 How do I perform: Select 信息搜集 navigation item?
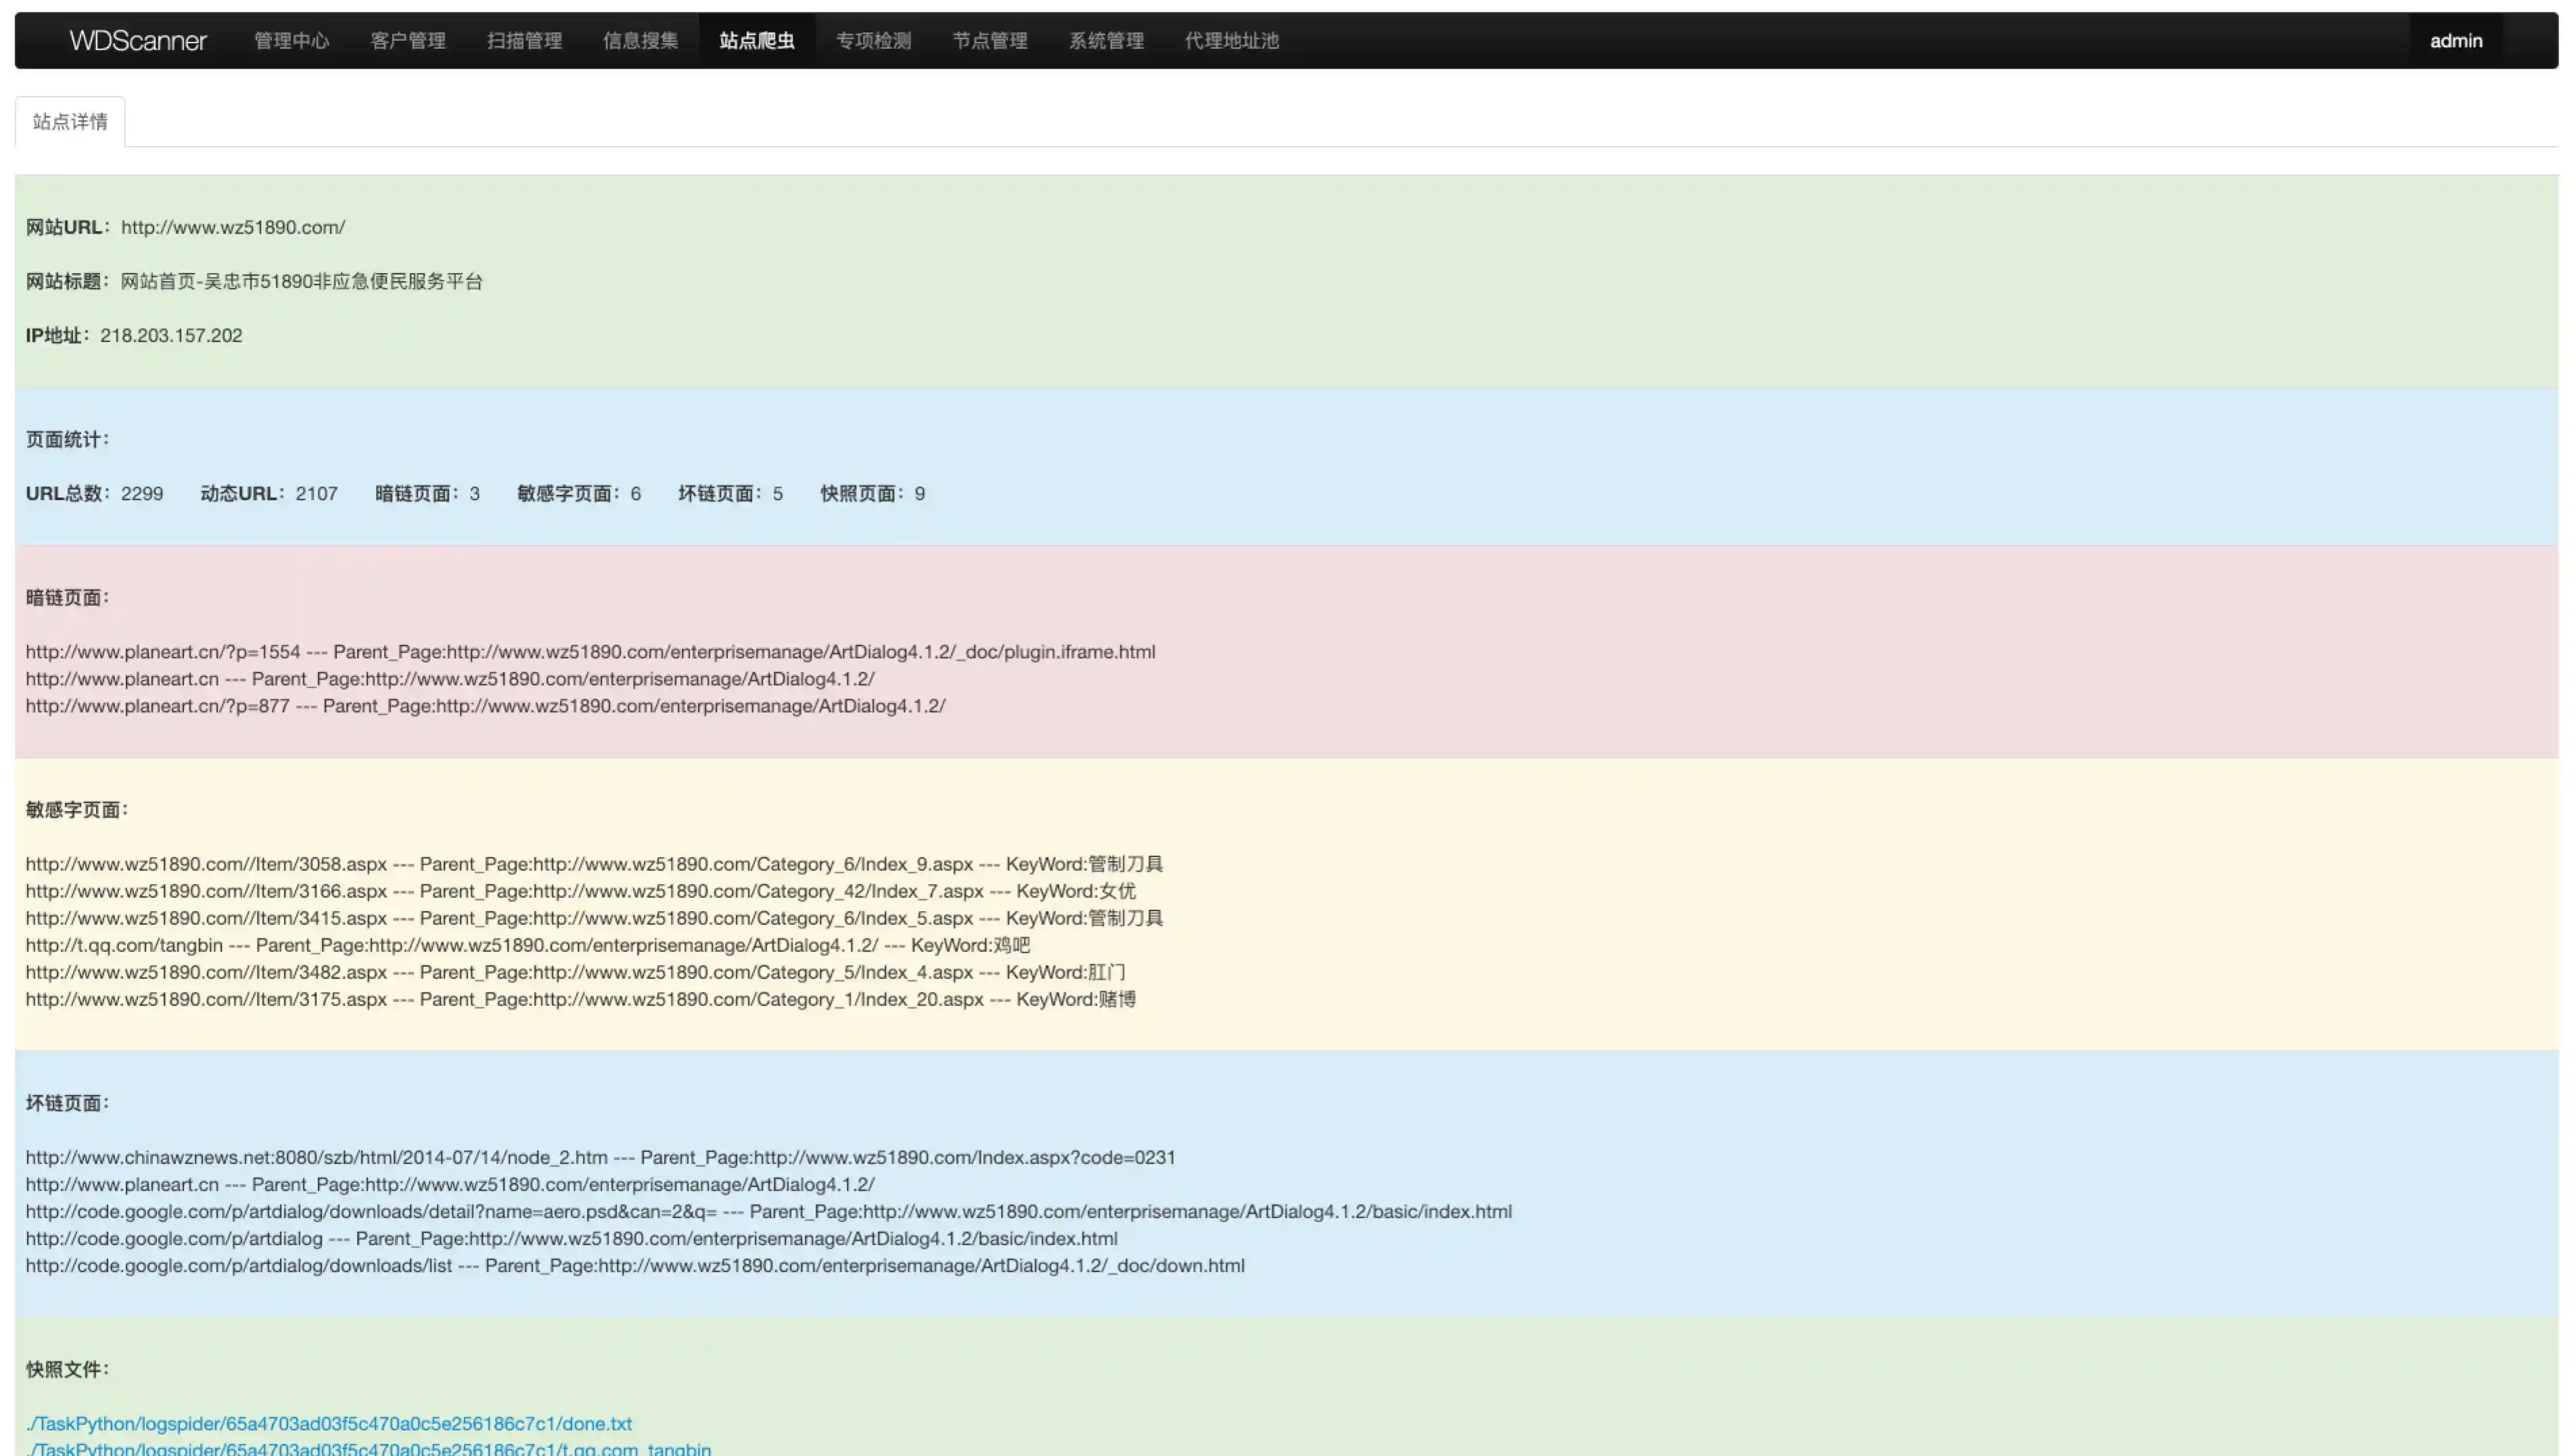(641, 41)
